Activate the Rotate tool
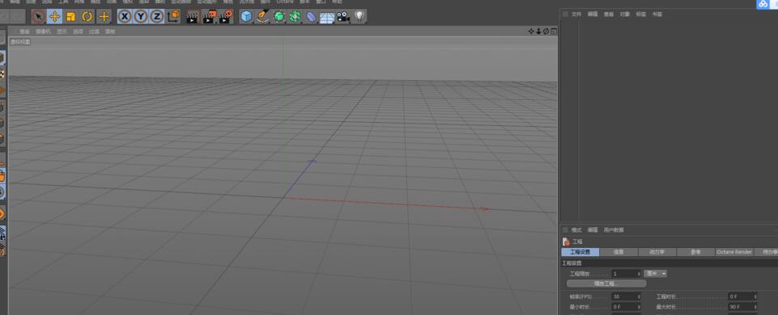Screen dimensions: 778x315 [x=87, y=16]
